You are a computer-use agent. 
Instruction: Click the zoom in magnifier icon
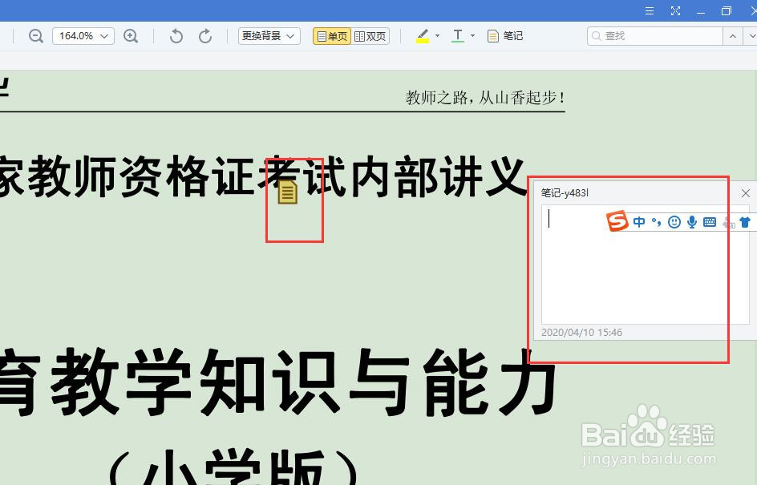point(131,36)
